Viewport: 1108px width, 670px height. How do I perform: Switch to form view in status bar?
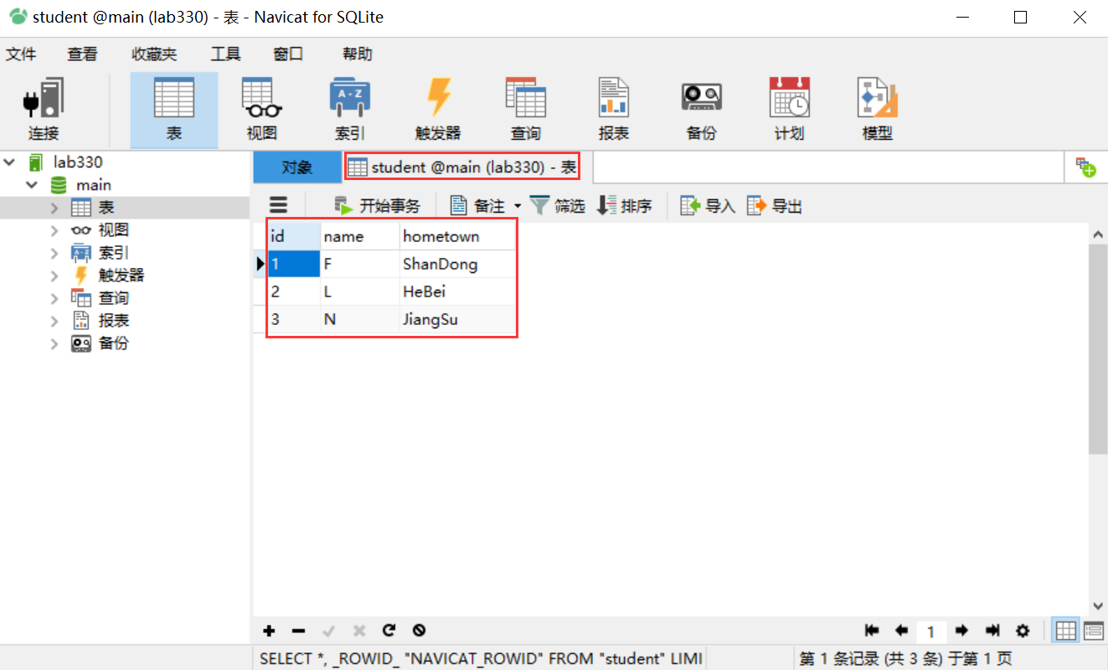coord(1093,631)
